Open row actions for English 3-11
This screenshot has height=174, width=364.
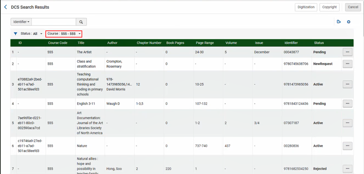(x=347, y=103)
